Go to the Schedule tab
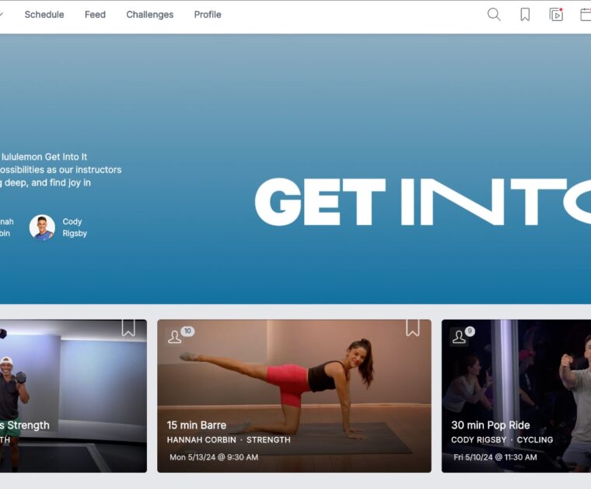Viewport: 591px width, 489px height. (x=44, y=15)
